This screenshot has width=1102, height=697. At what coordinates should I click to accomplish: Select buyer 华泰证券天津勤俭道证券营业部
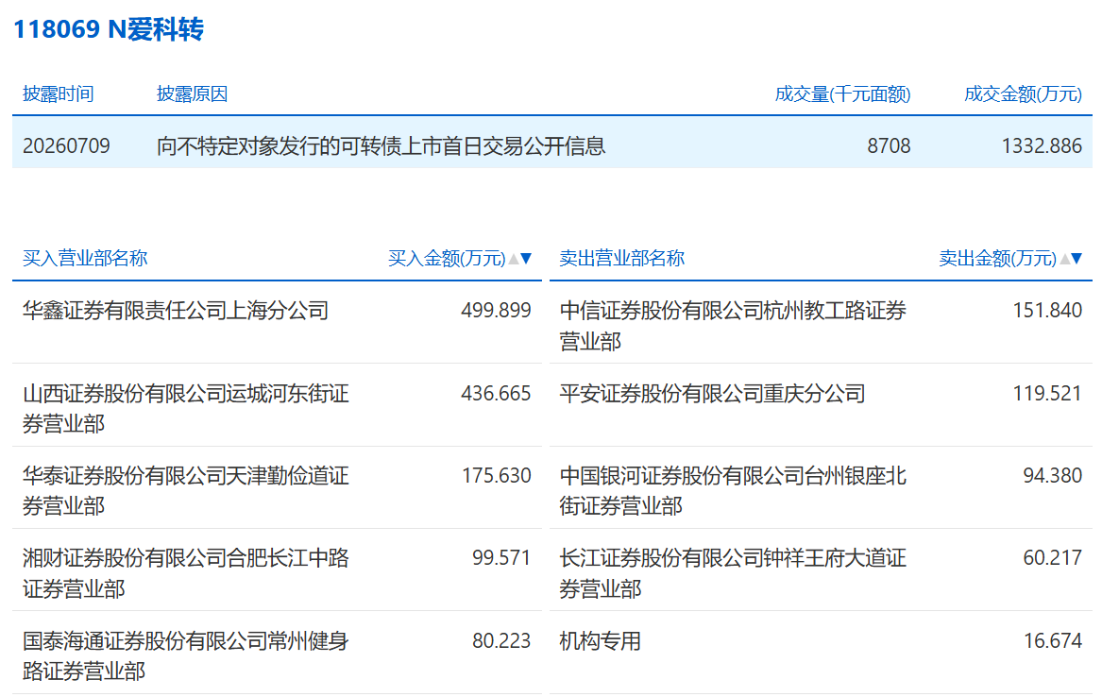pyautogui.click(x=185, y=490)
